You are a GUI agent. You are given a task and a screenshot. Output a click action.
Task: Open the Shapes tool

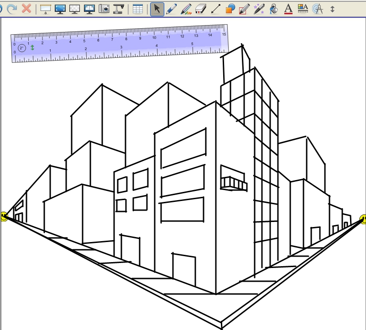coord(230,8)
